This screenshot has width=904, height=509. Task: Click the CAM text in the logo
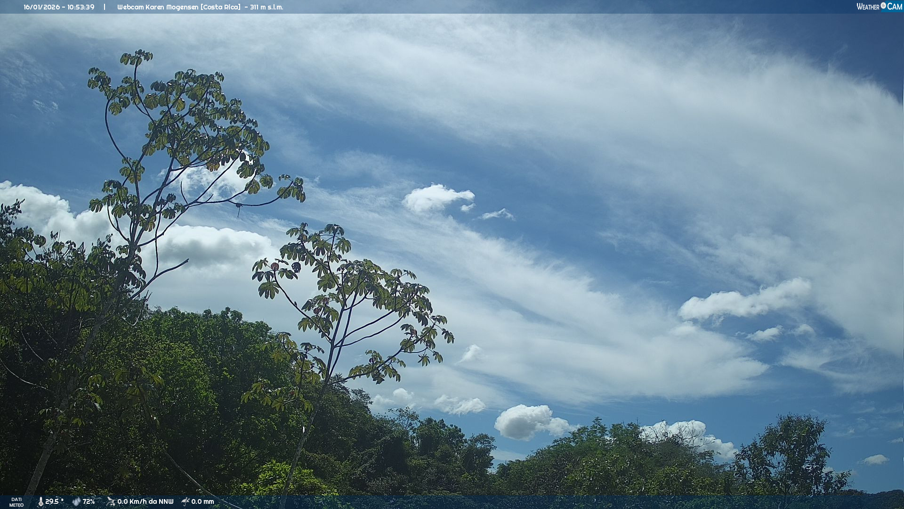(x=895, y=7)
